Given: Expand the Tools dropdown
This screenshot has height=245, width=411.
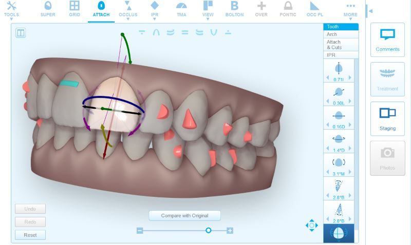Looking at the screenshot, I should tap(11, 10).
